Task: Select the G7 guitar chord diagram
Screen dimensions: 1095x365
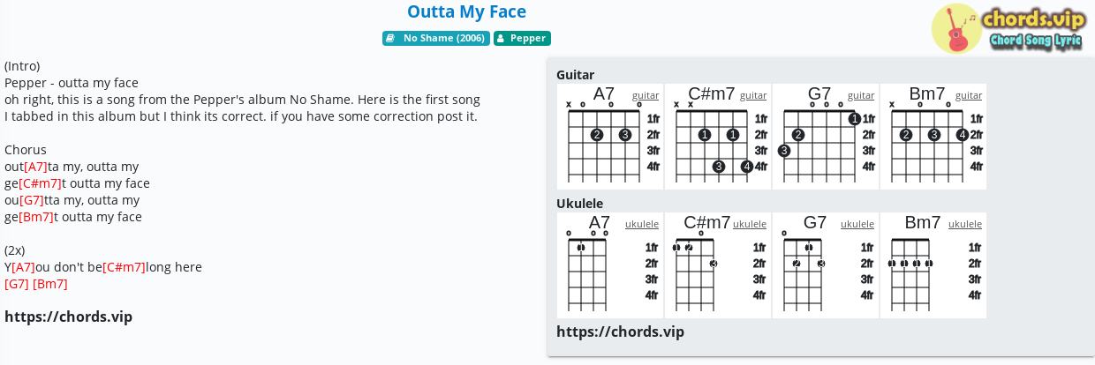Action: click(x=826, y=137)
